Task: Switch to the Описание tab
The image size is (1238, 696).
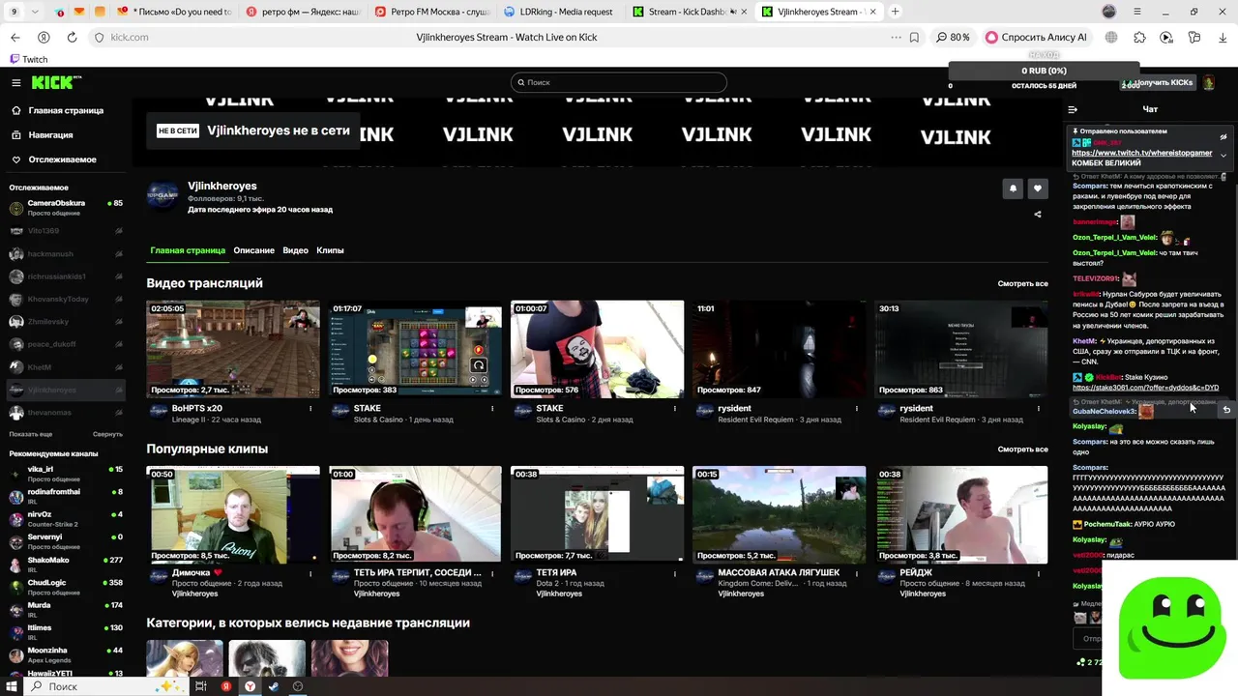Action: tap(253, 250)
